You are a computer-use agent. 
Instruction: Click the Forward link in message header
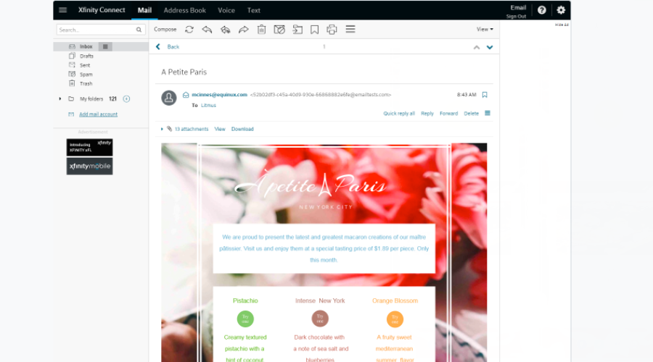tap(448, 114)
